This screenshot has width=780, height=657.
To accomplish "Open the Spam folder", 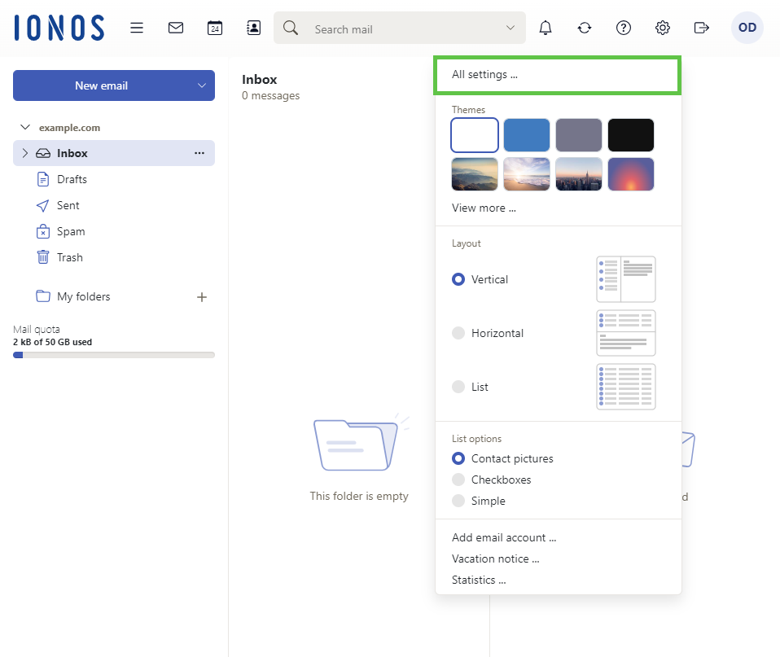I will click(69, 231).
